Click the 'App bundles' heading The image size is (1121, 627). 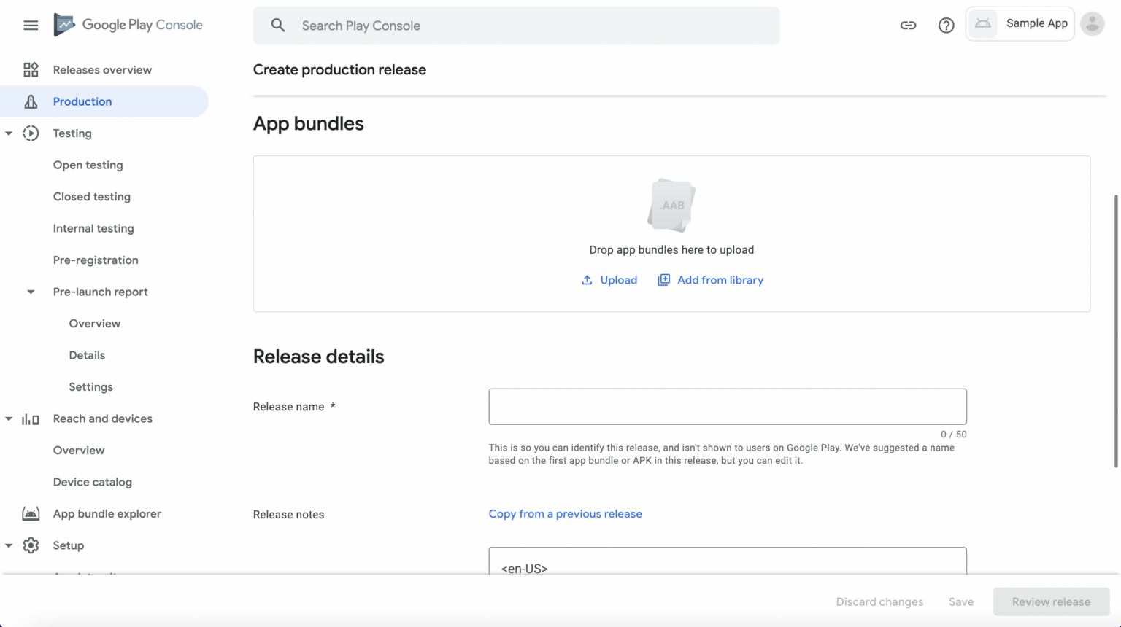308,124
